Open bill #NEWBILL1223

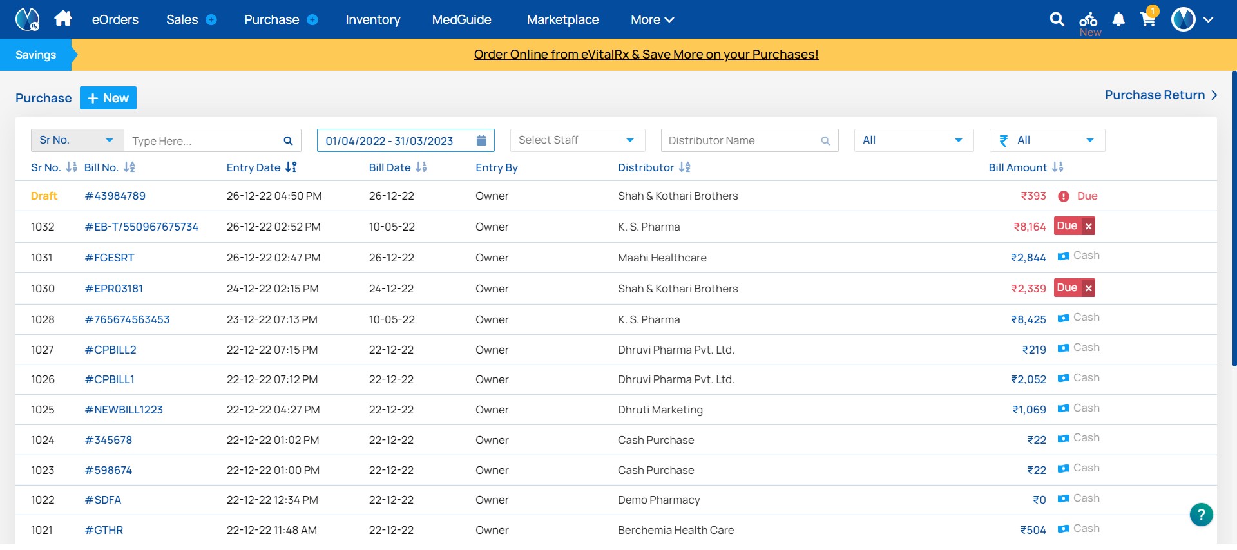124,410
